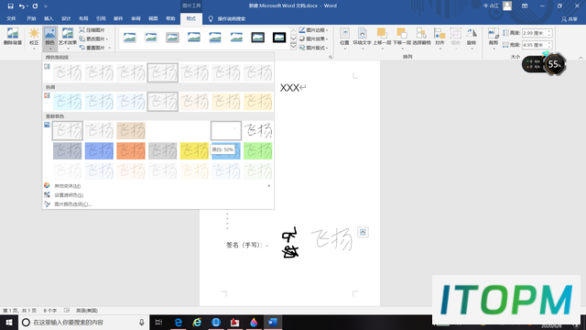
Task: Click the Remove Background (删除背景) icon
Action: tap(13, 37)
